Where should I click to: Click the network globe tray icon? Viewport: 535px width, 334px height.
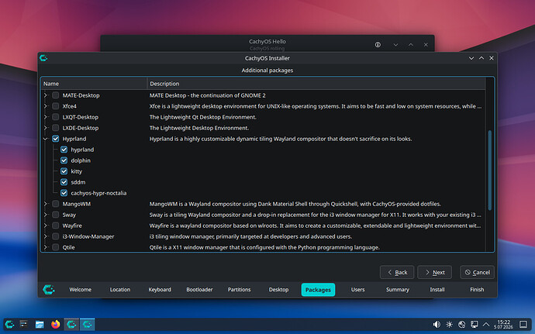[x=461, y=324]
